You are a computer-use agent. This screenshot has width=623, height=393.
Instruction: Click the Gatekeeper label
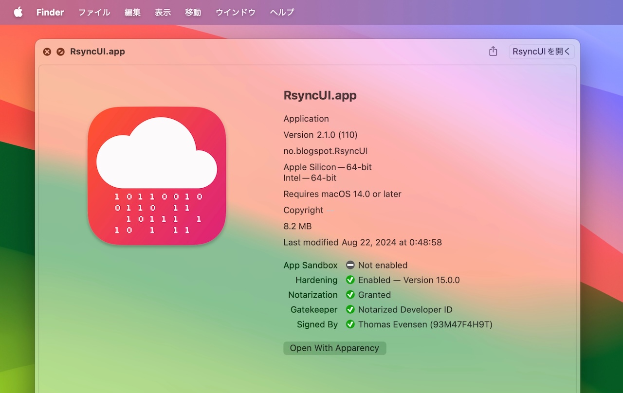coord(314,310)
